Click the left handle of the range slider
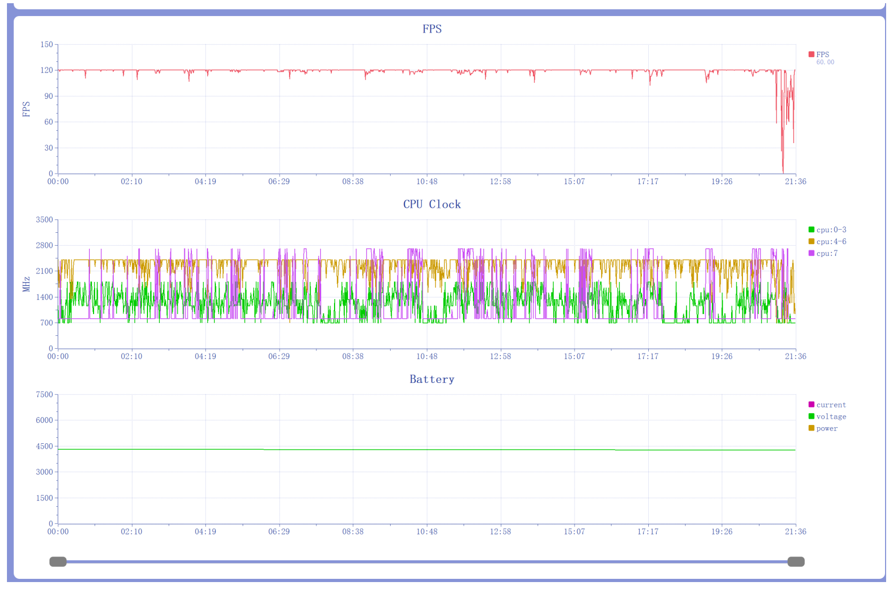This screenshot has height=589, width=892. click(58, 562)
